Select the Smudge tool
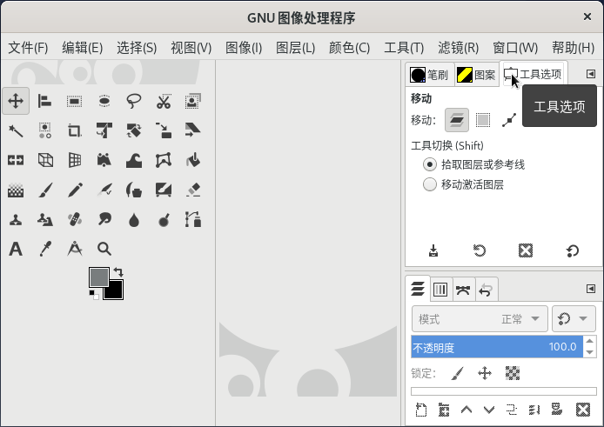 [x=104, y=219]
